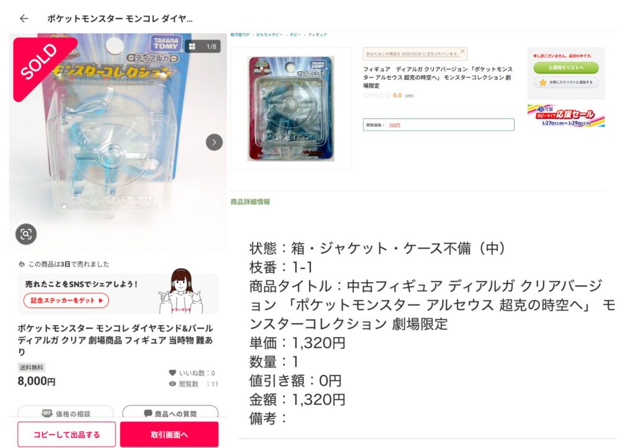634x448 pixels.
Task: Advance to the next product photo arrow
Action: click(x=214, y=142)
